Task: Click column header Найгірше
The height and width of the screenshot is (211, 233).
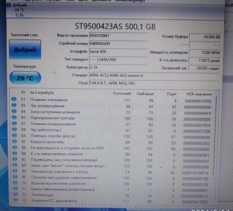Action: 145,94
